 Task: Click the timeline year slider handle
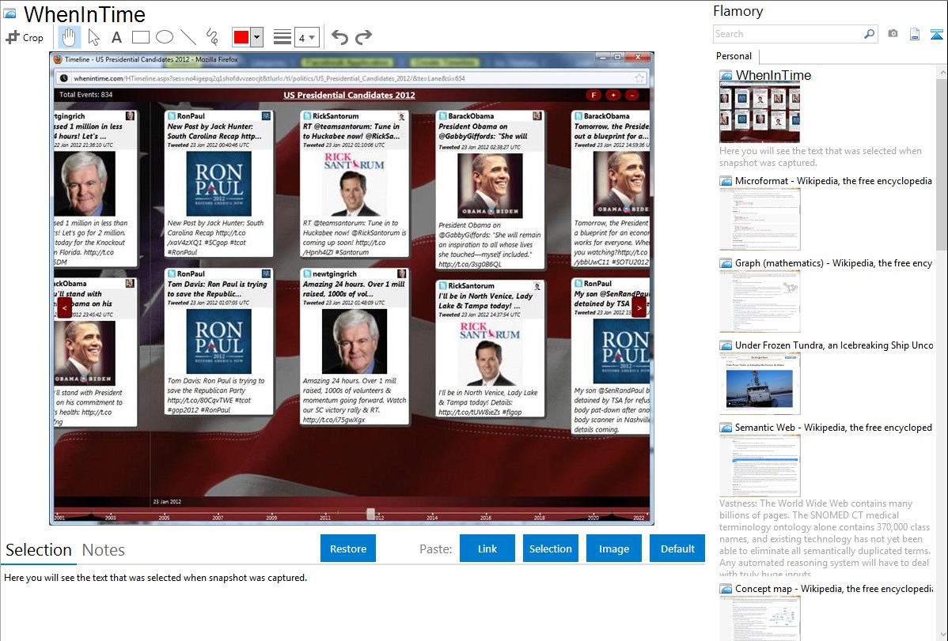(370, 514)
